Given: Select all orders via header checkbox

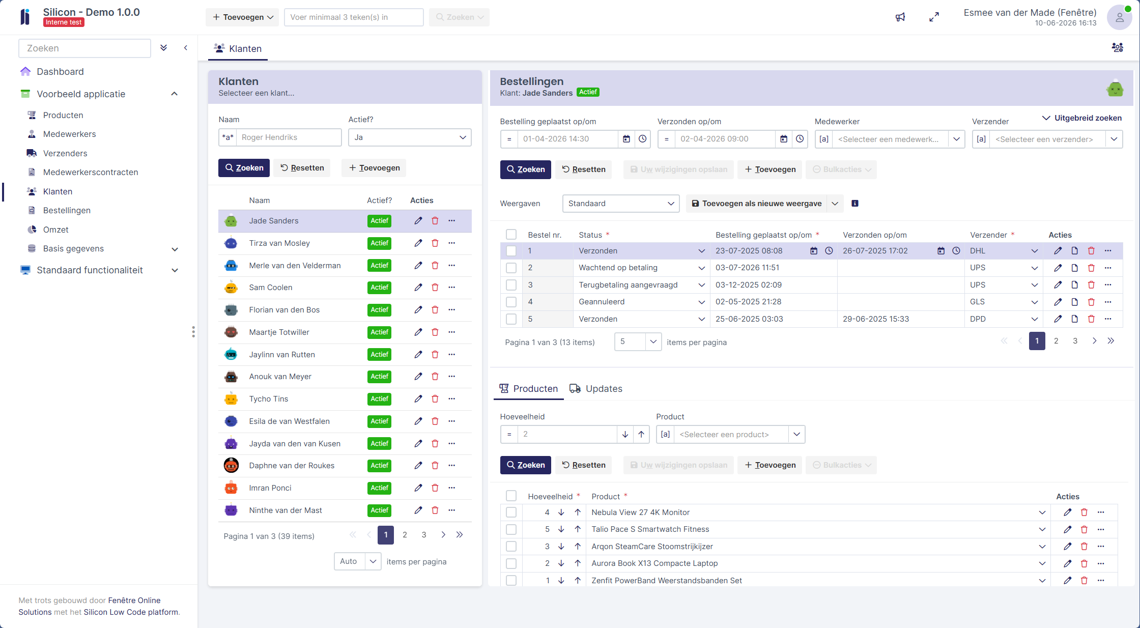Looking at the screenshot, I should (x=511, y=235).
